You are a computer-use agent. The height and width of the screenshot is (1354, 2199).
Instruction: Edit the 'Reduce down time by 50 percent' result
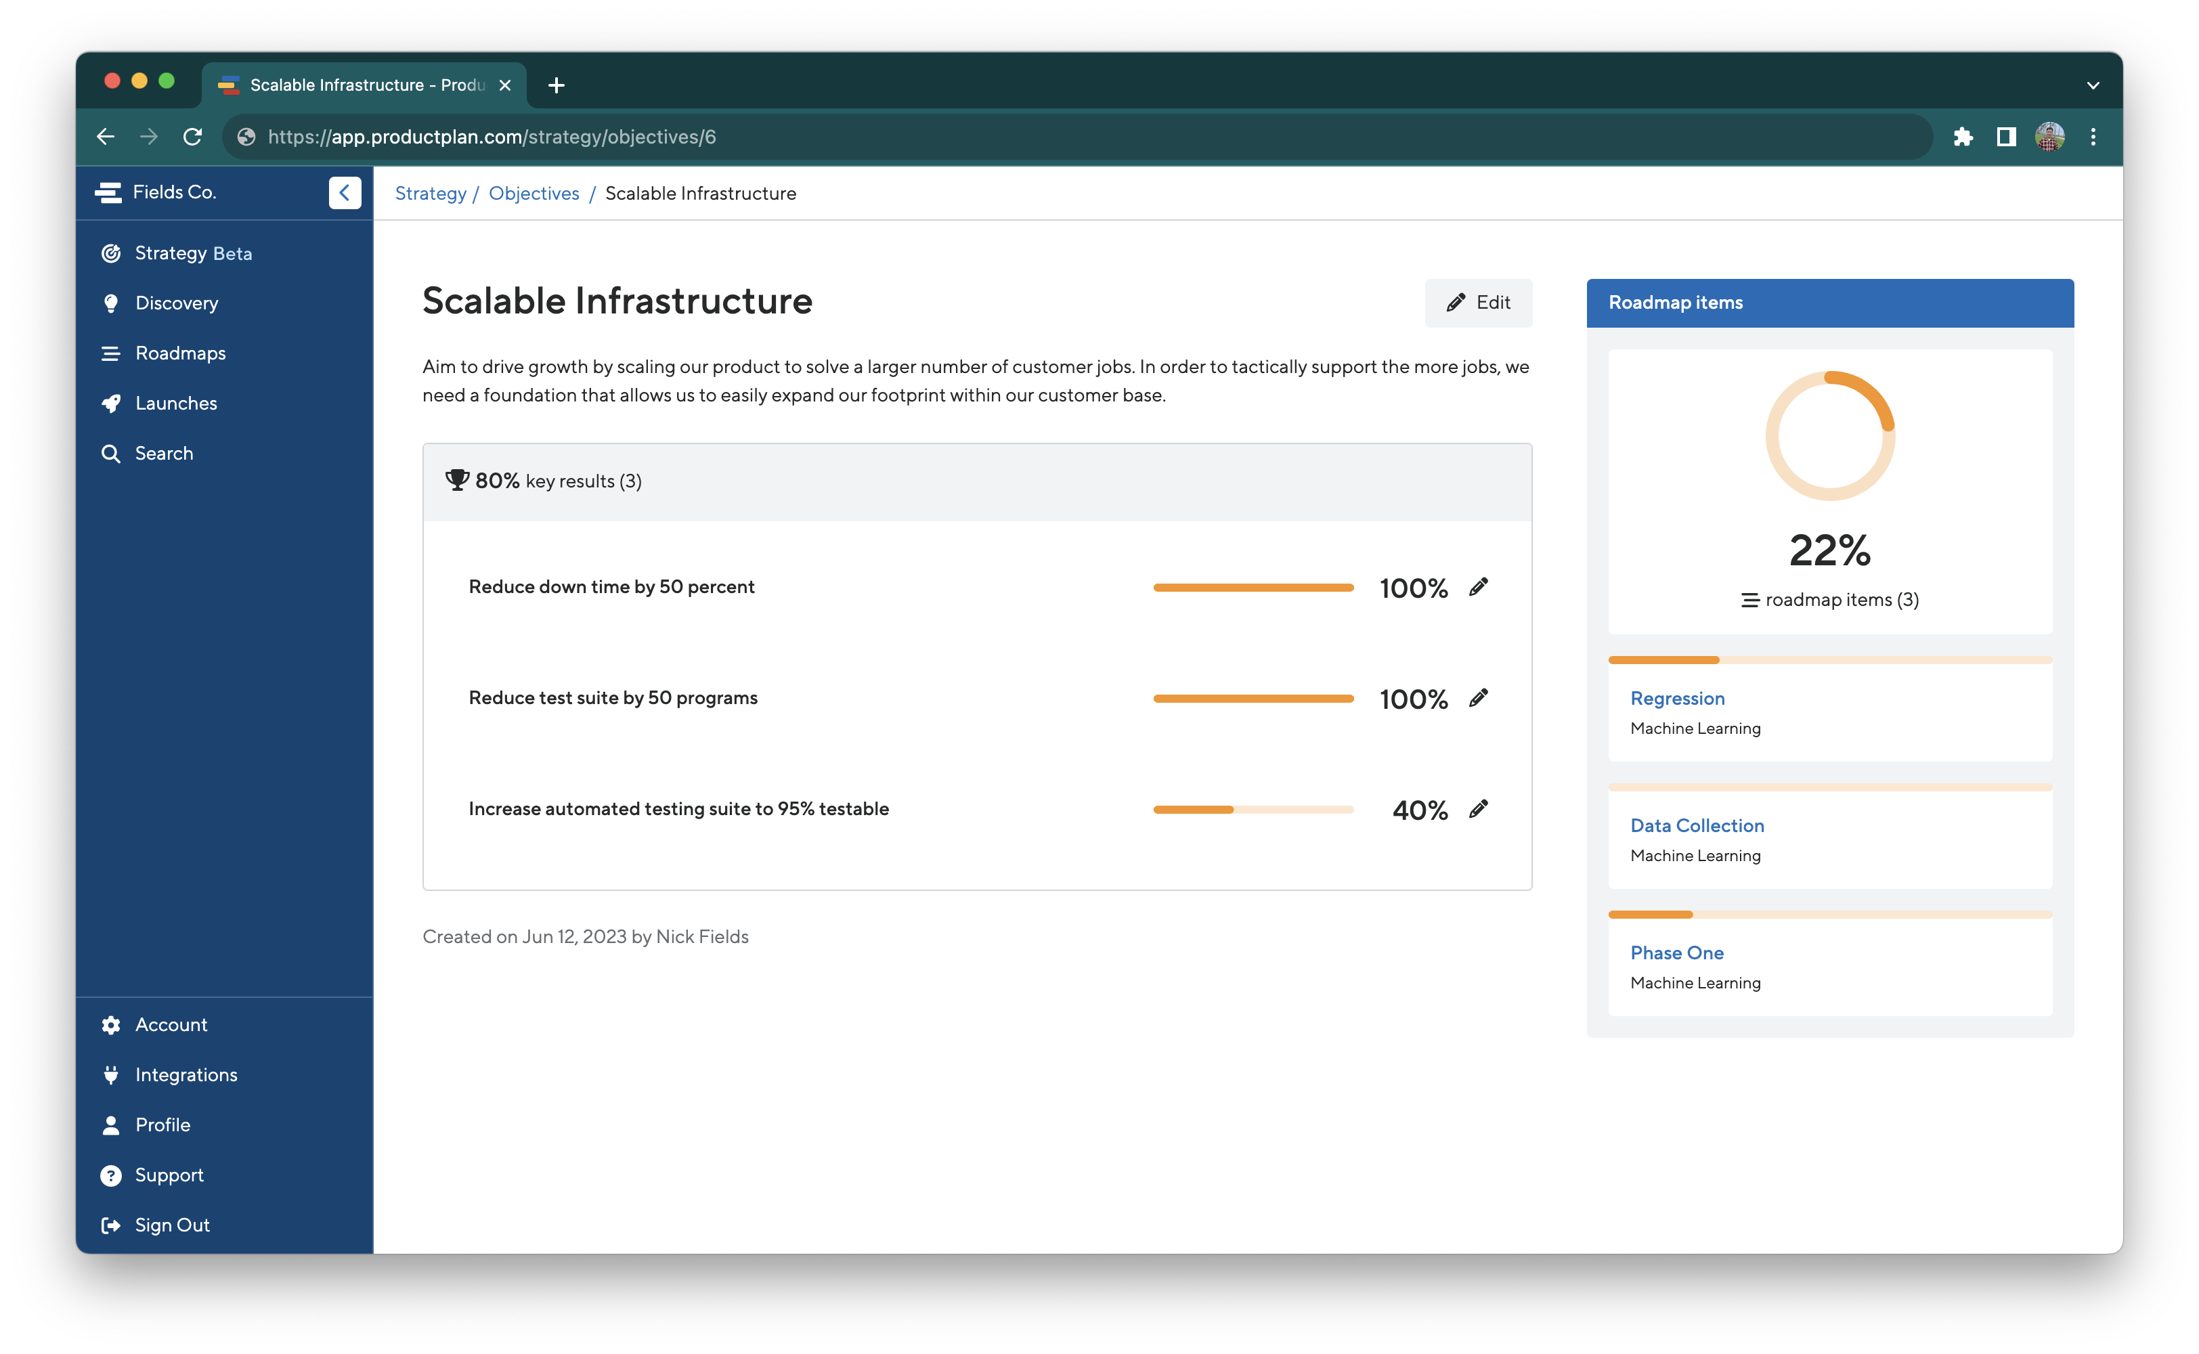pyautogui.click(x=1478, y=586)
